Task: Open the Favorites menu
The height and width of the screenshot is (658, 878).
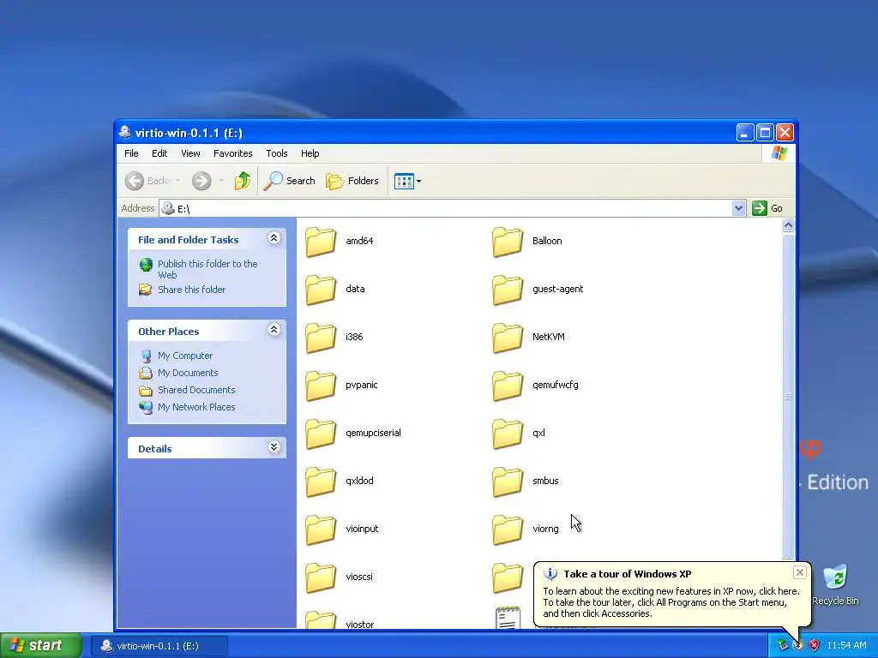Action: [x=233, y=153]
